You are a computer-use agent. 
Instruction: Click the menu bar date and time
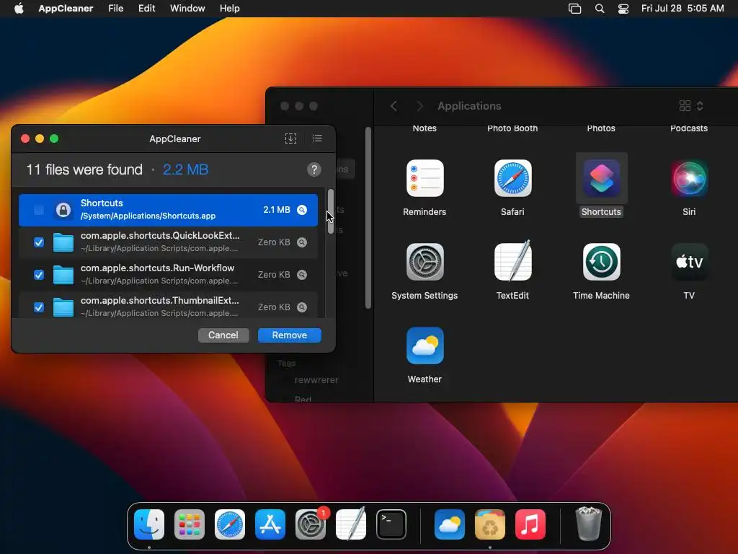tap(683, 8)
